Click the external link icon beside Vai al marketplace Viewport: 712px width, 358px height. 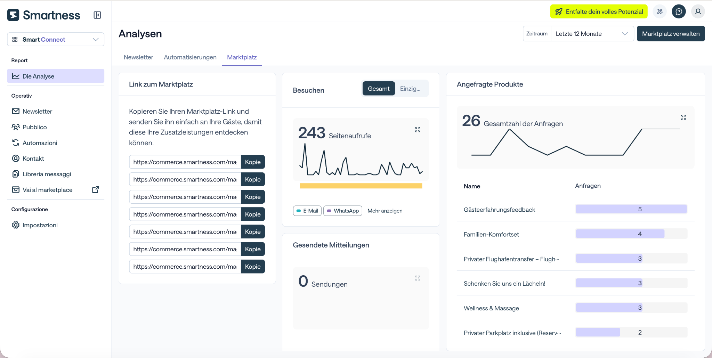coord(96,190)
